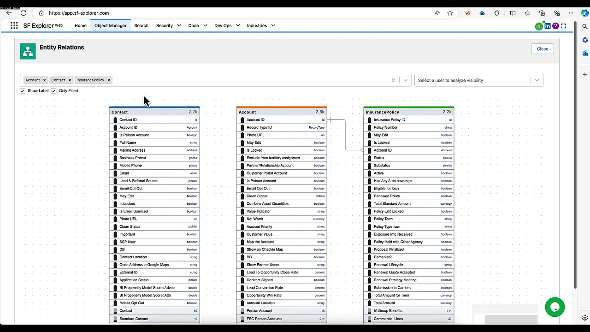
Task: Click the Edge sidebar search icon
Action: tap(584, 26)
